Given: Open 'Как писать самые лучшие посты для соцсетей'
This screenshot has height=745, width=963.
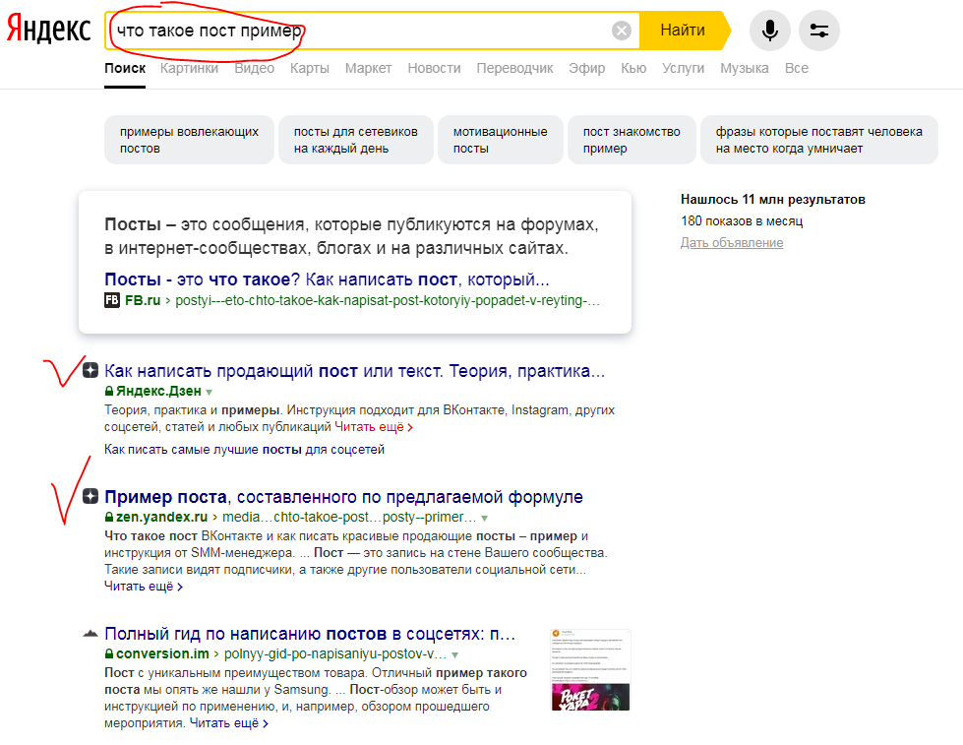Looking at the screenshot, I should pos(244,450).
